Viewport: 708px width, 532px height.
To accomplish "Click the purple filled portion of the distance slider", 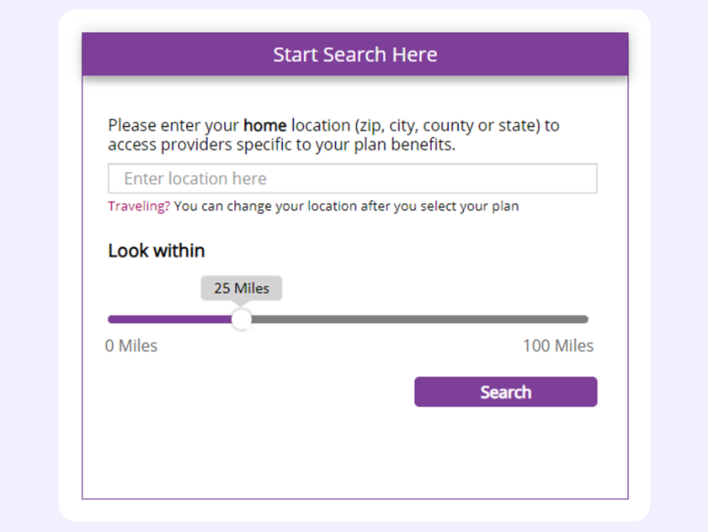I will point(170,319).
